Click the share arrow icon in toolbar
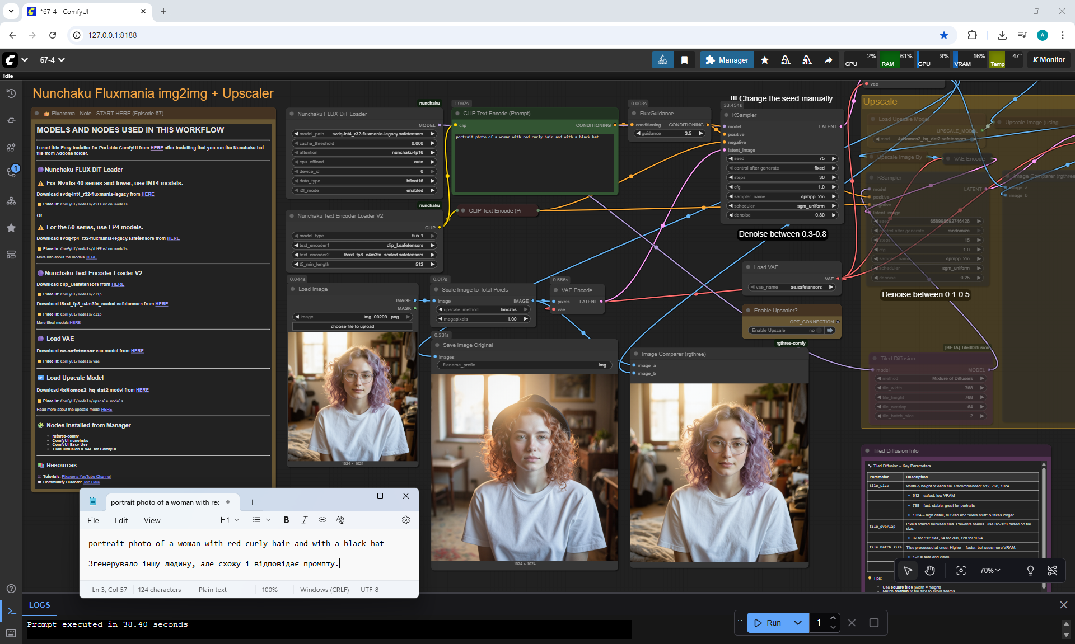Image resolution: width=1075 pixels, height=644 pixels. (828, 60)
